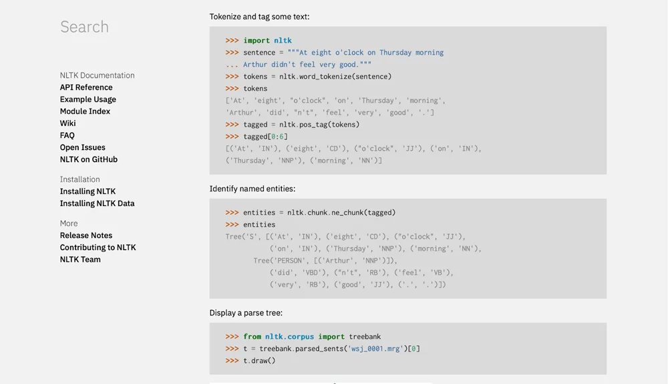Click the Search input field
This screenshot has width=668, height=384.
click(84, 27)
